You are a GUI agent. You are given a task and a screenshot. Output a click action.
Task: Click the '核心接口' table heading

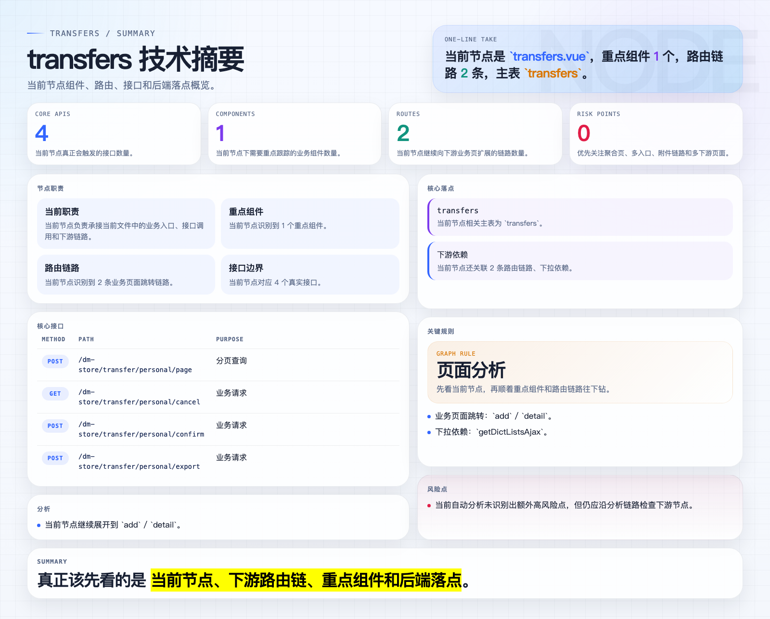51,326
